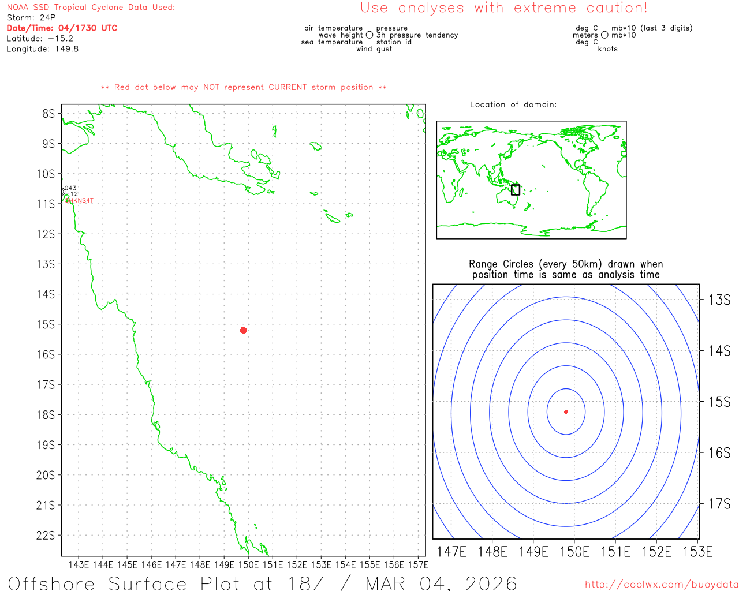Click the red dot disclaimer text above the map
This screenshot has width=739, height=591.
(x=244, y=87)
